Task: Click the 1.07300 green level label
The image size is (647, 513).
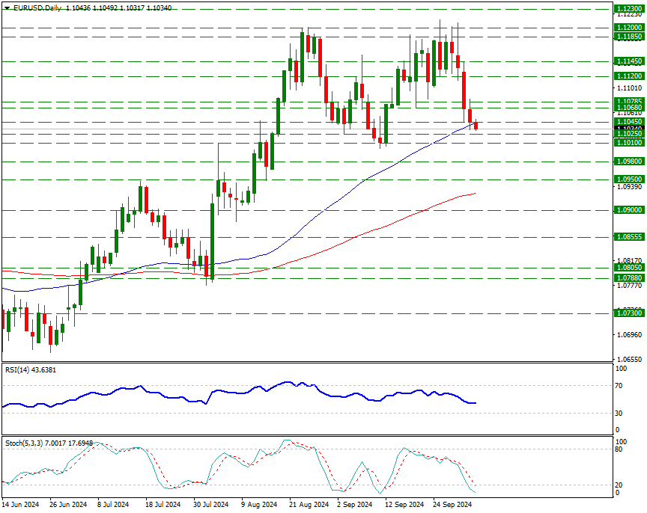Action: pos(629,314)
